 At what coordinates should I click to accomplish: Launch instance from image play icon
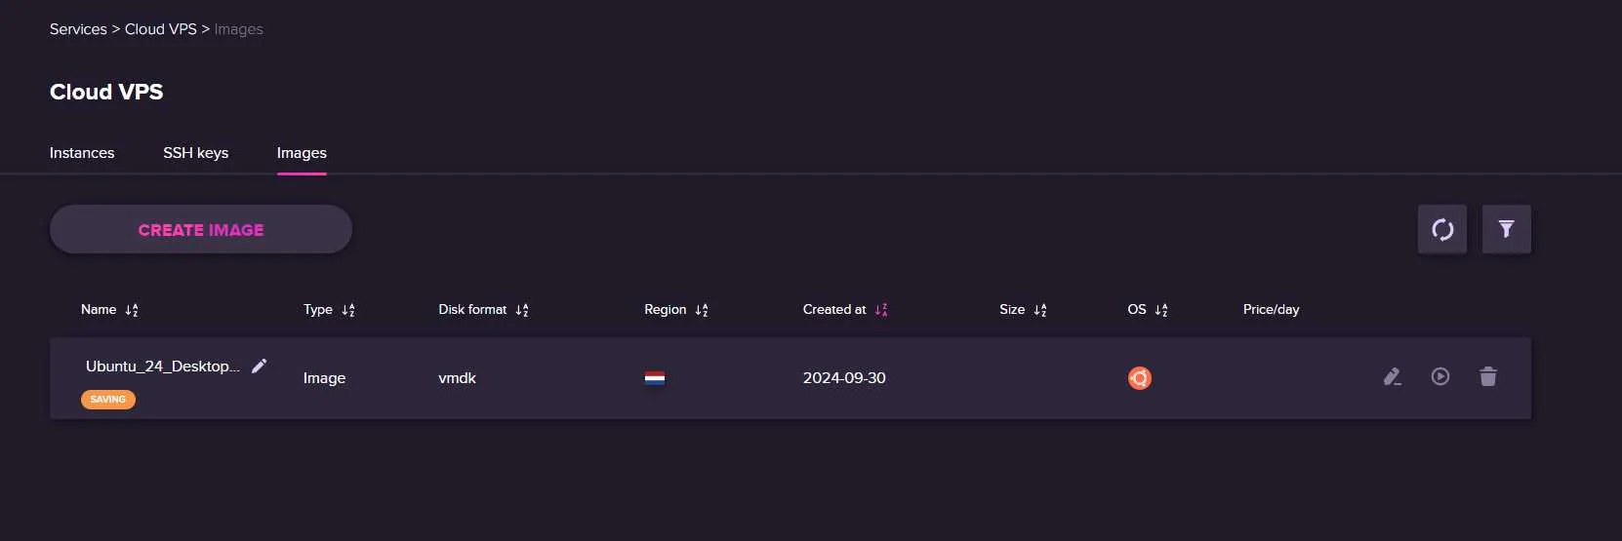pyautogui.click(x=1440, y=376)
